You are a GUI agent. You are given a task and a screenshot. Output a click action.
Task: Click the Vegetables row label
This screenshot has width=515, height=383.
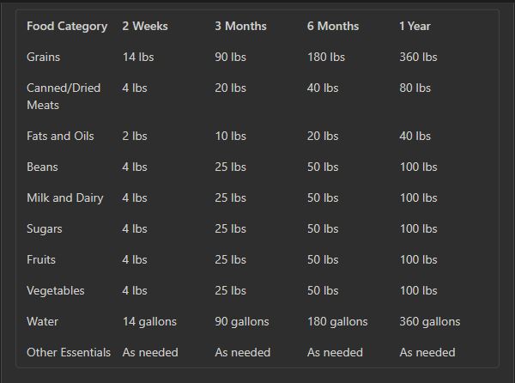pyautogui.click(x=56, y=291)
